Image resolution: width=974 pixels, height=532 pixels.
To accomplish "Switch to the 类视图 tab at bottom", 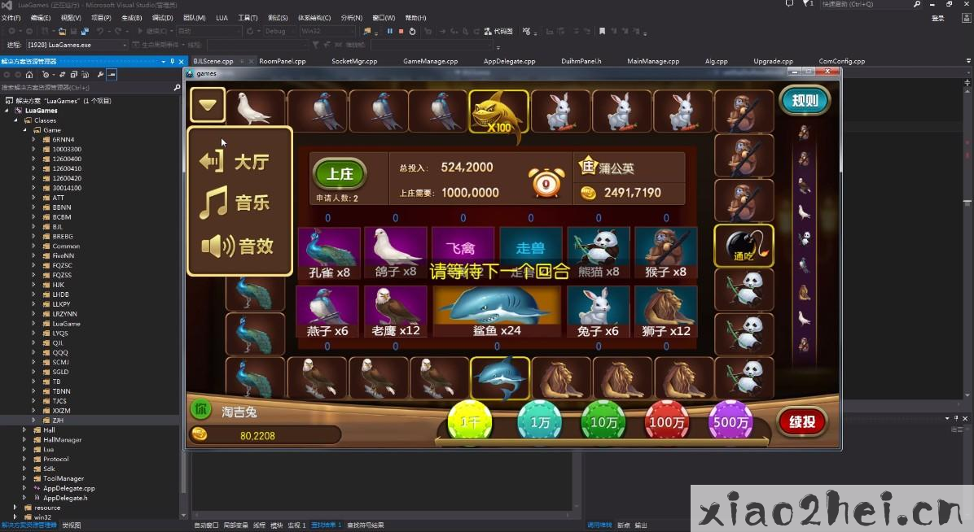I will (x=72, y=525).
